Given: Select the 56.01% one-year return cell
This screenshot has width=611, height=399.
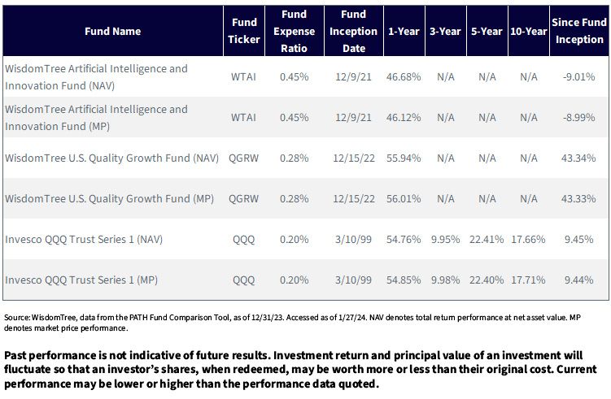Looking at the screenshot, I should pos(404,198).
